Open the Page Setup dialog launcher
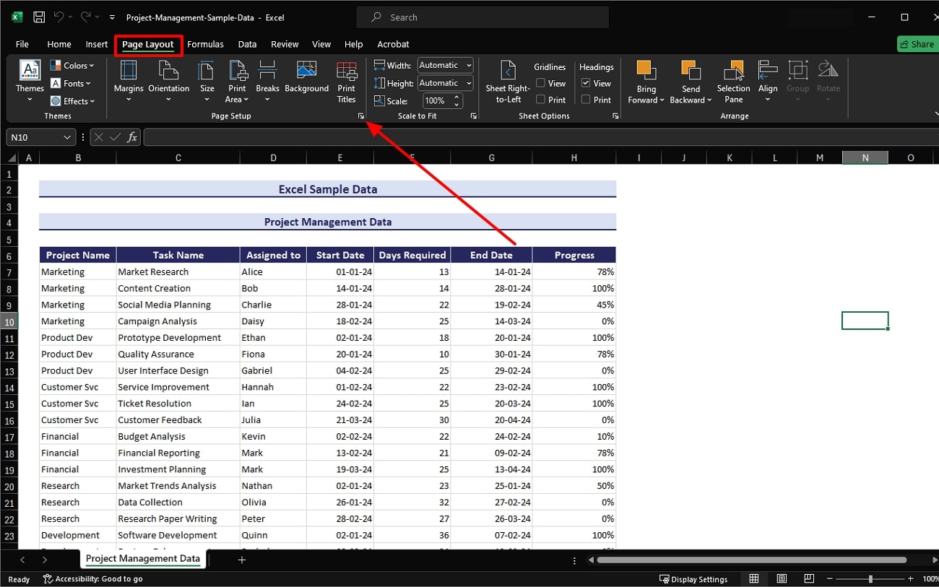This screenshot has width=939, height=587. tap(361, 116)
